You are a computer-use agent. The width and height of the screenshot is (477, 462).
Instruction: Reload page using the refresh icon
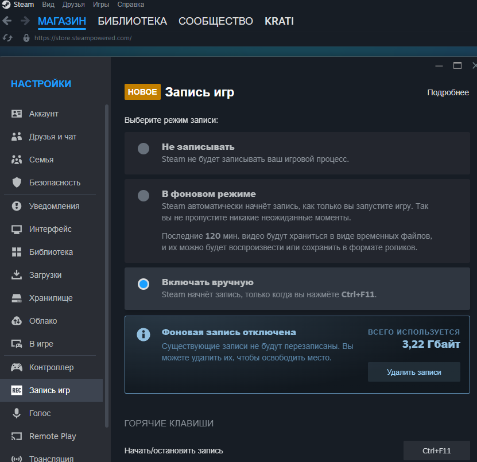7,38
